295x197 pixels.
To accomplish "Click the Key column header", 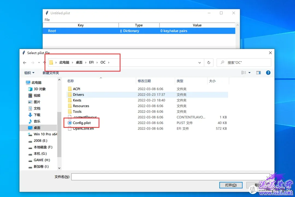I will 81,25.
